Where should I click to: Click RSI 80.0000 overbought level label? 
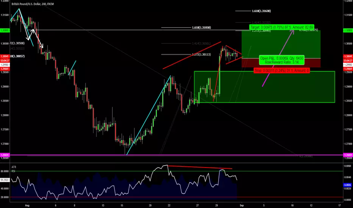(5, 171)
